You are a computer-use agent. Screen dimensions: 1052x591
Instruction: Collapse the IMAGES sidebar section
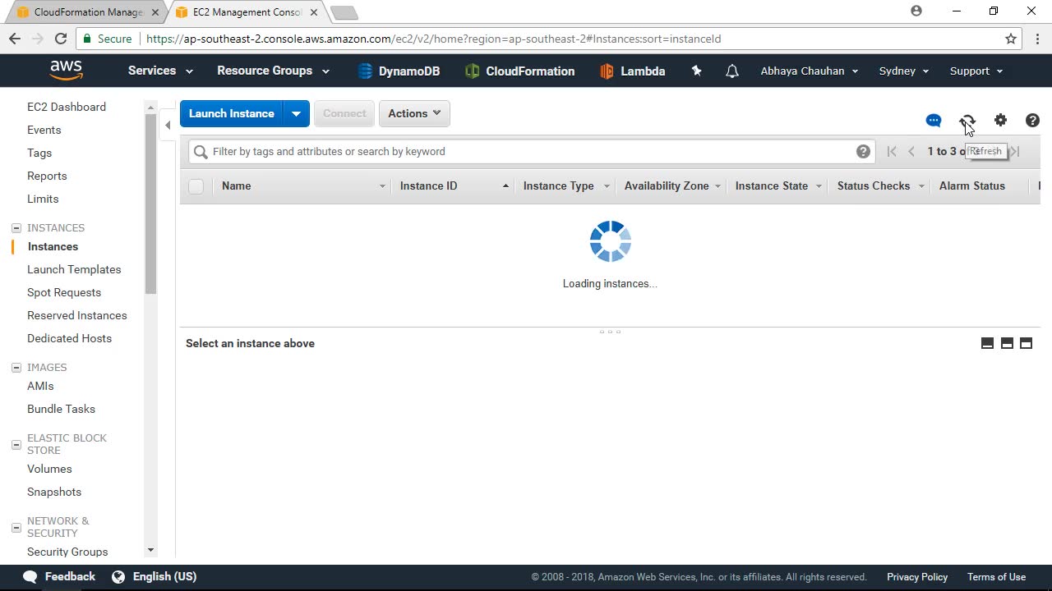pyautogui.click(x=16, y=368)
